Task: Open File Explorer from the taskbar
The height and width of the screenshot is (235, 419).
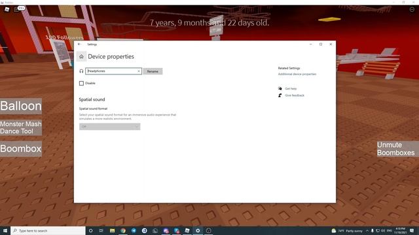Action: 112,230
